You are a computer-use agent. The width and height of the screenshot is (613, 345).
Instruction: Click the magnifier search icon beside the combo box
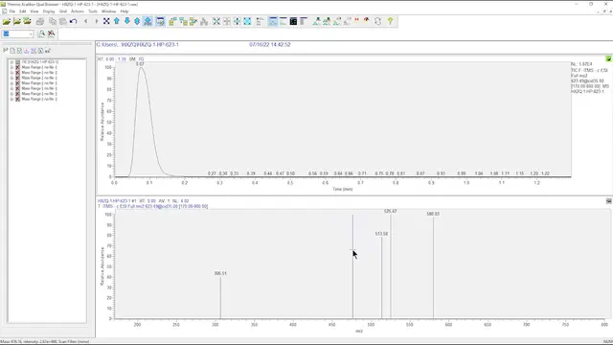pos(41,34)
